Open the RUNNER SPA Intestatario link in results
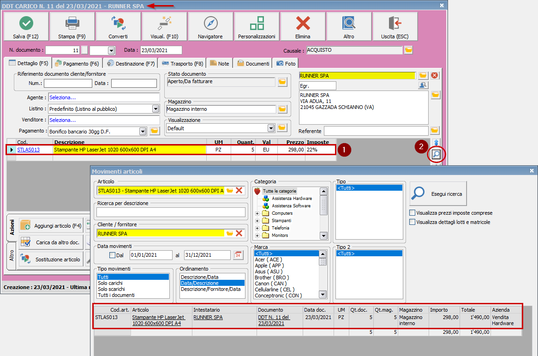 pos(208,317)
